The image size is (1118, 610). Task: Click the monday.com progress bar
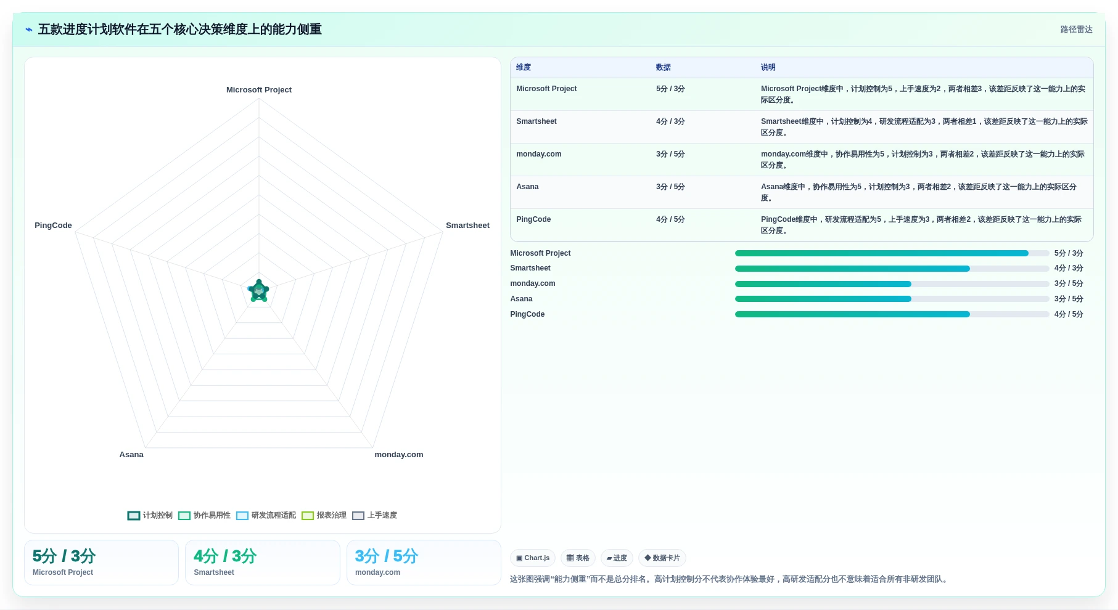[892, 284]
